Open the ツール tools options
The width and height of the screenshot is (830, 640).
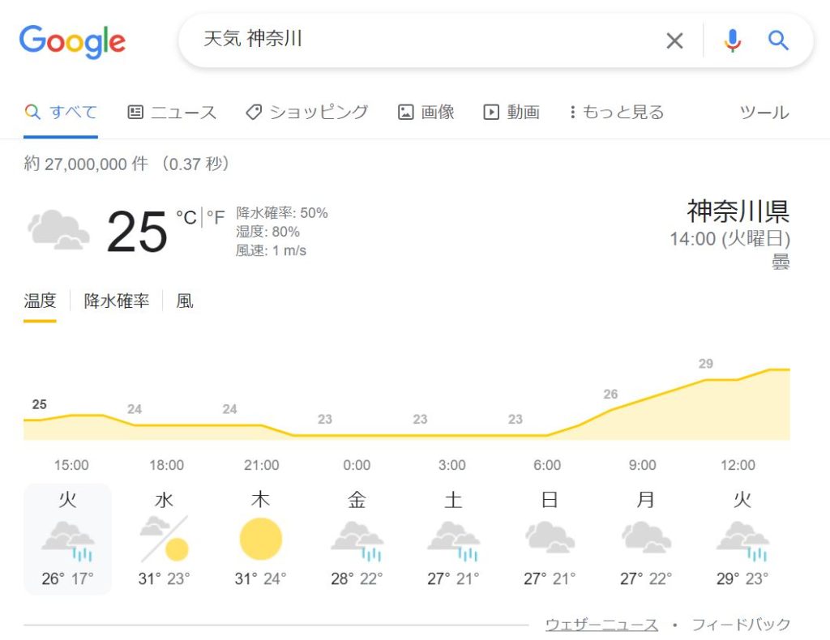[x=764, y=112]
